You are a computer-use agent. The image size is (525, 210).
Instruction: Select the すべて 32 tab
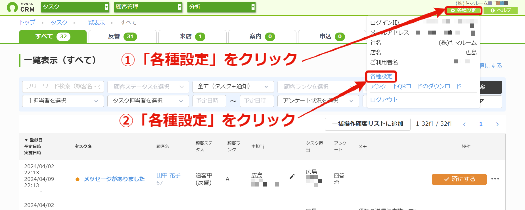tap(53, 37)
